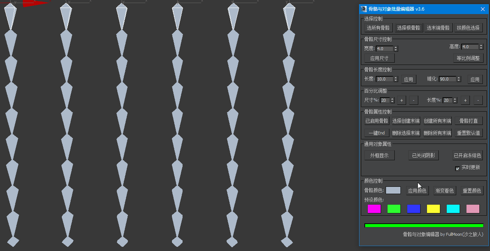Increase 尺寸% with its spinner up arrow
This screenshot has width=490, height=251.
coord(392,99)
